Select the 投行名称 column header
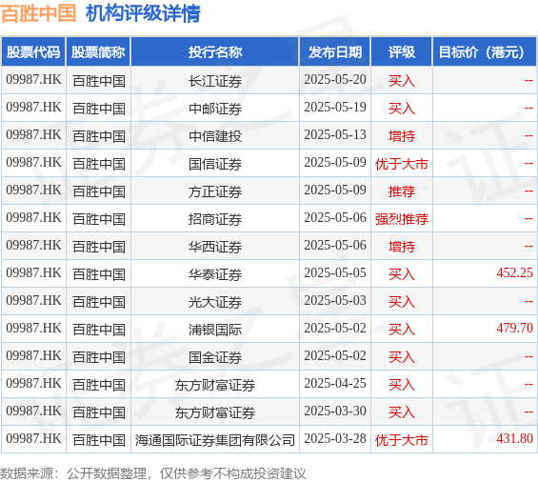 point(215,52)
